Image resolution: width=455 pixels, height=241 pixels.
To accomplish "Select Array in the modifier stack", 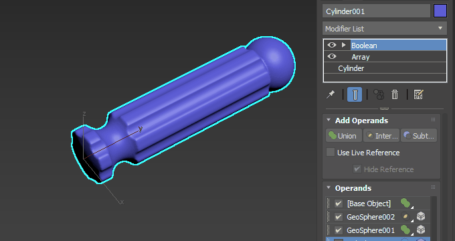I will coord(361,57).
